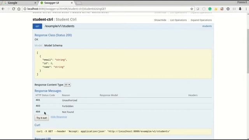249x140 pixels.
Task: Open the yellow star extension icon
Action: 216,9
